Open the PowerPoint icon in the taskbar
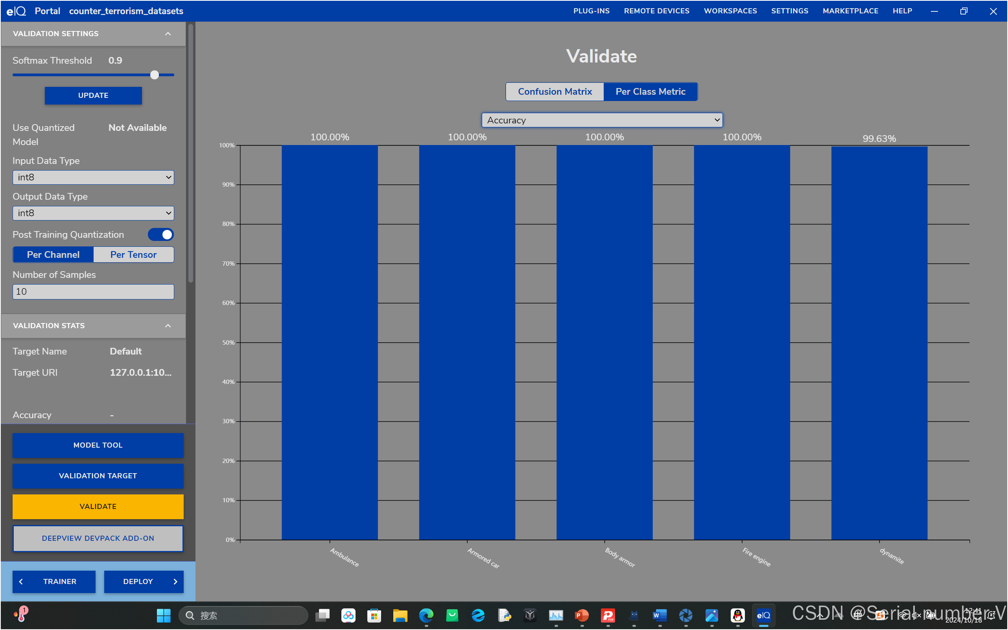Screen dimensions: 1008x630 click(582, 615)
